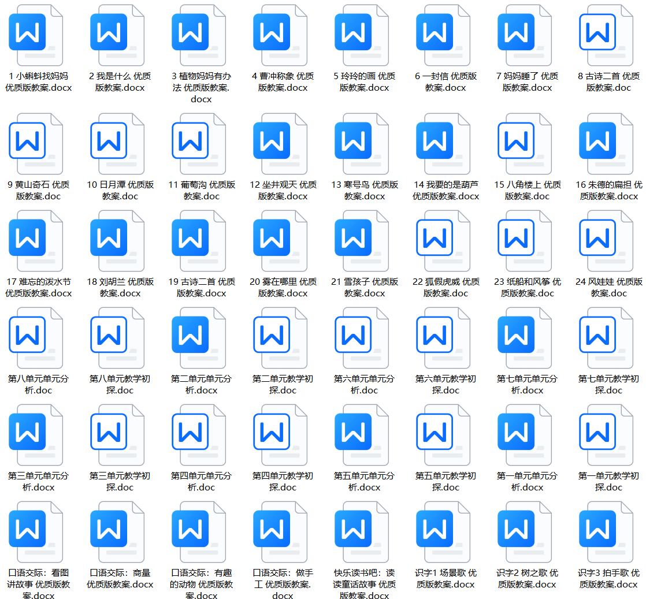The width and height of the screenshot is (646, 599).
Task: Click the '识字1 场景歌' document icon
Action: (444, 532)
